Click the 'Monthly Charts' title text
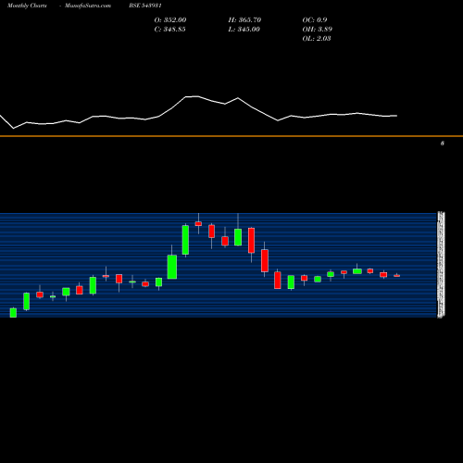463x463 pixels. (27, 6)
